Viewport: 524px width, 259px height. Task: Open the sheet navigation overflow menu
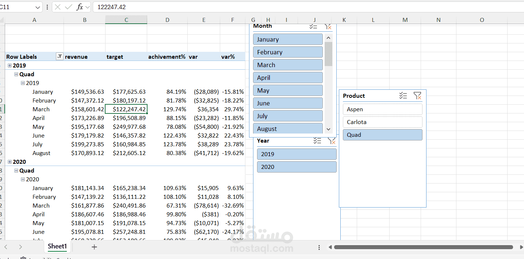tap(319, 247)
